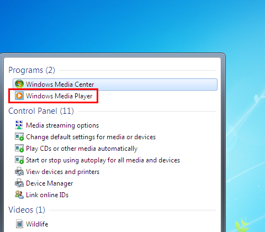
Task: Open Media streaming options
Action: (62, 125)
